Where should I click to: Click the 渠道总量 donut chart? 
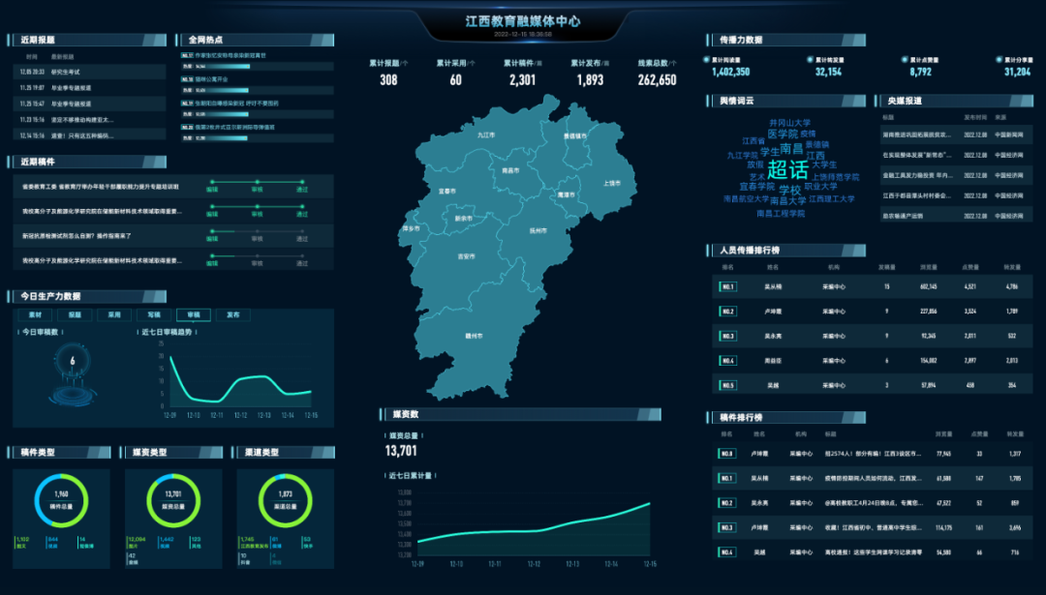286,501
